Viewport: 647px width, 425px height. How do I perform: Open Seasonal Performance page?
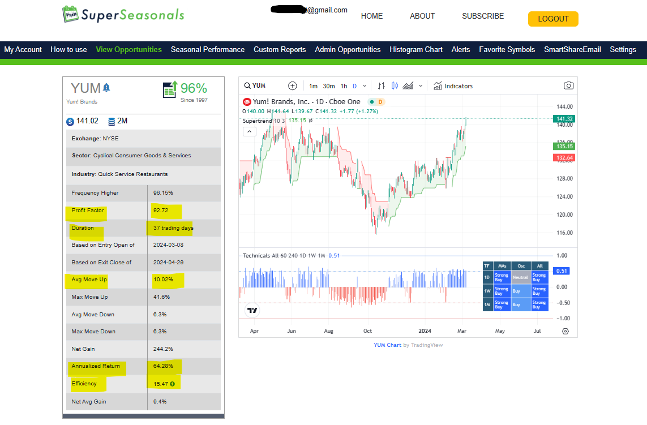tap(208, 49)
